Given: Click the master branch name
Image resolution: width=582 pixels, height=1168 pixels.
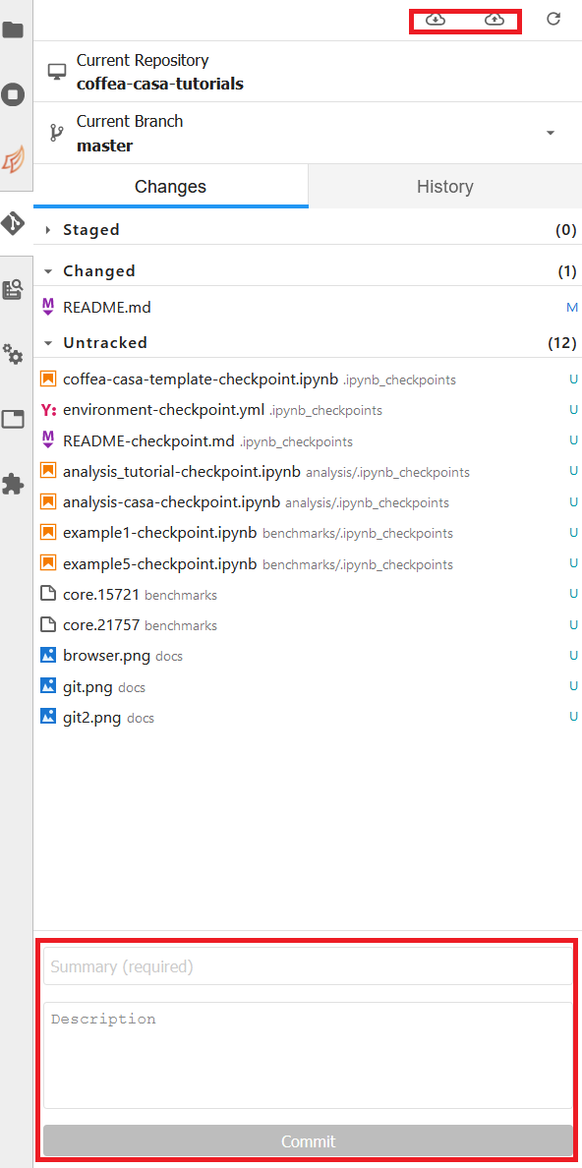Looking at the screenshot, I should pyautogui.click(x=105, y=146).
